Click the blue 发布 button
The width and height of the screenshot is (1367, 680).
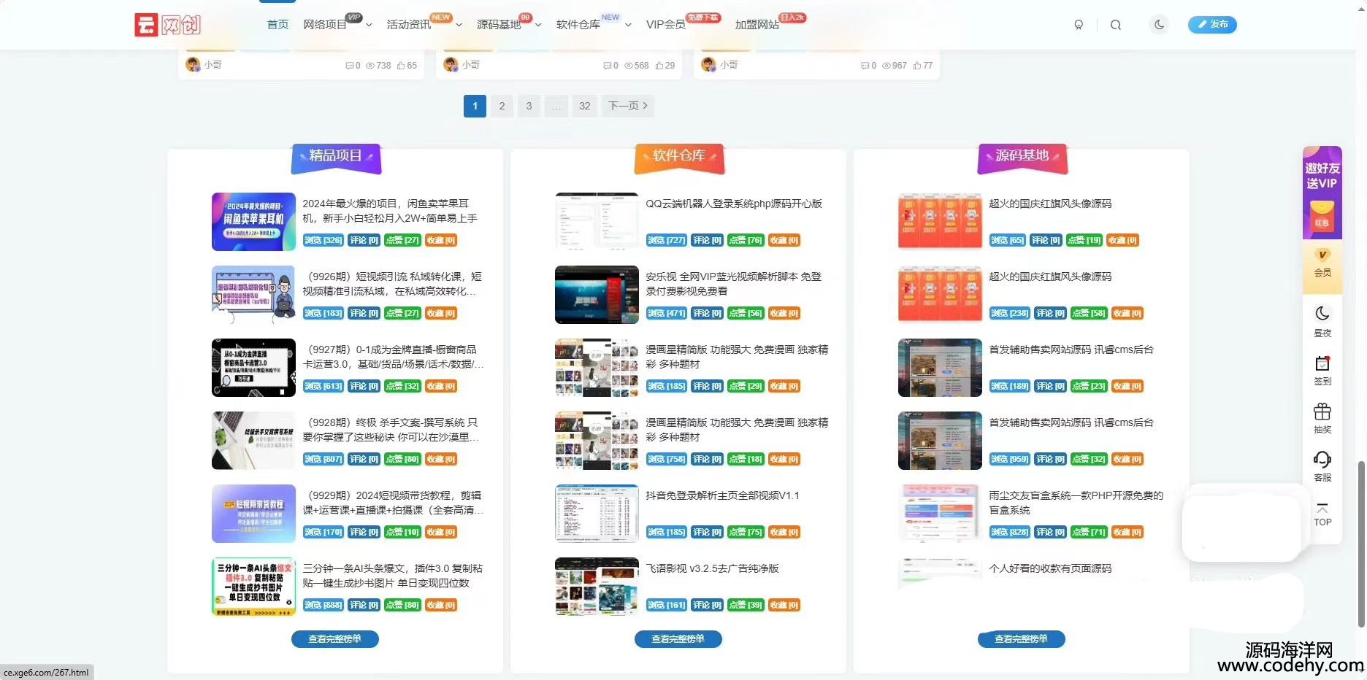pyautogui.click(x=1211, y=25)
